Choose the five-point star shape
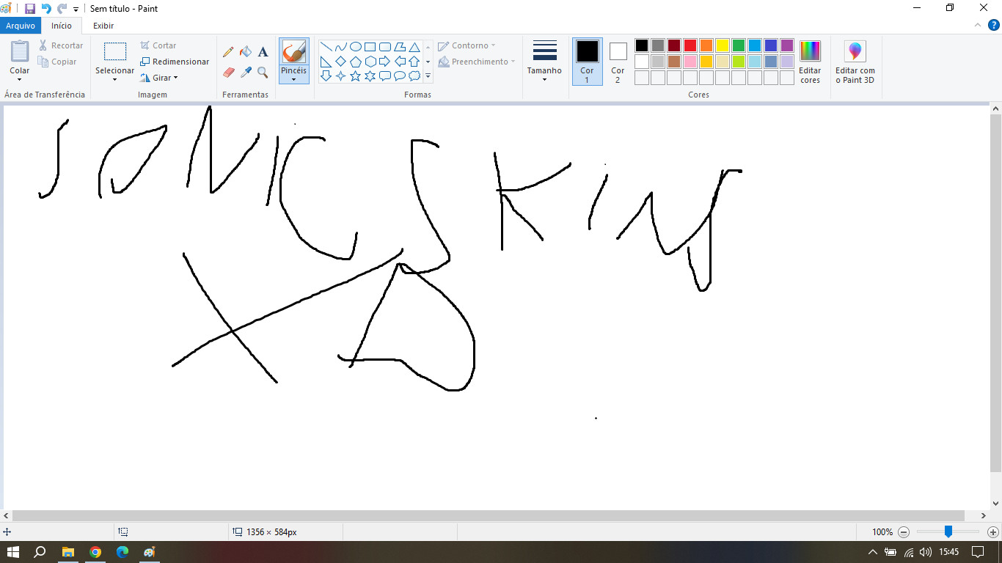1002x563 pixels. pos(356,76)
